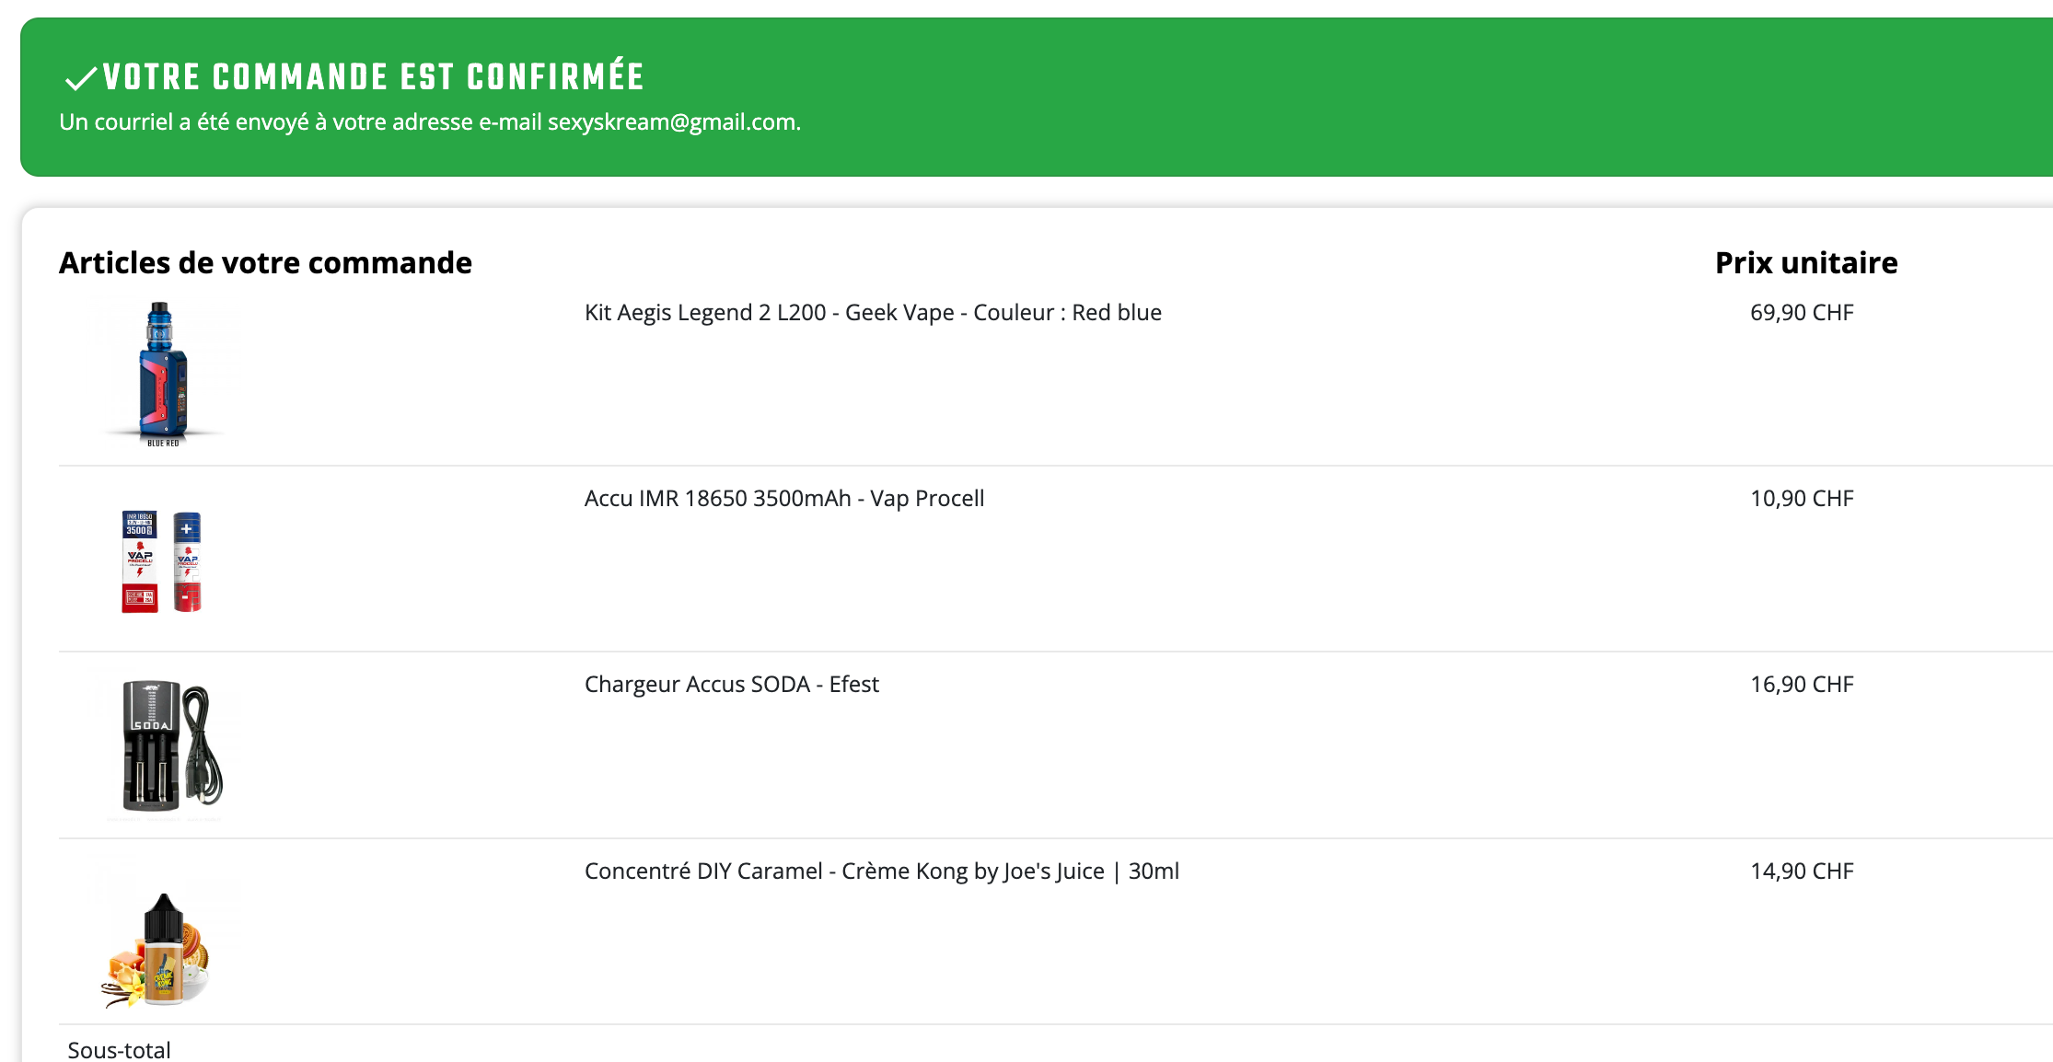This screenshot has height=1062, width=2053.
Task: Click the 69,90 CHF unit price
Action: (x=1801, y=313)
